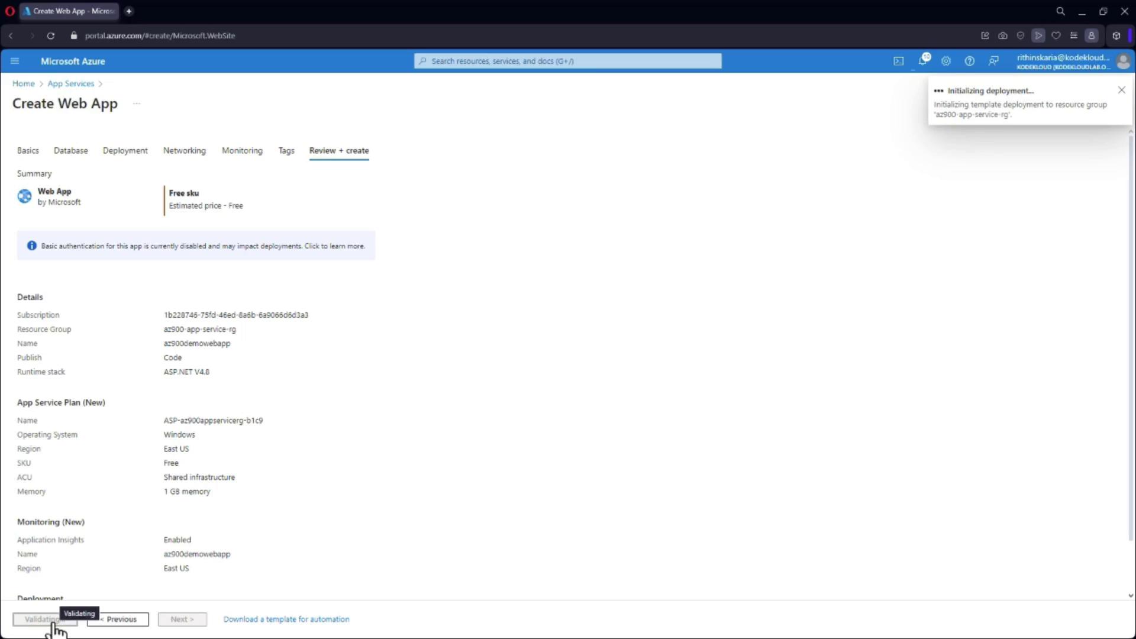Screen dimensions: 1136x639
Task: Open the Azure portal hamburger menu
Action: click(x=15, y=61)
